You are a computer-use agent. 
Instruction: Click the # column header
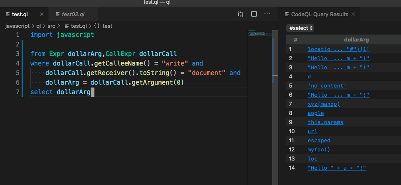click(x=295, y=40)
